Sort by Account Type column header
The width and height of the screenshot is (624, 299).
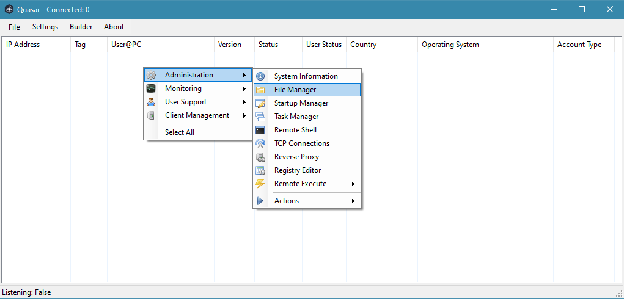pos(584,45)
